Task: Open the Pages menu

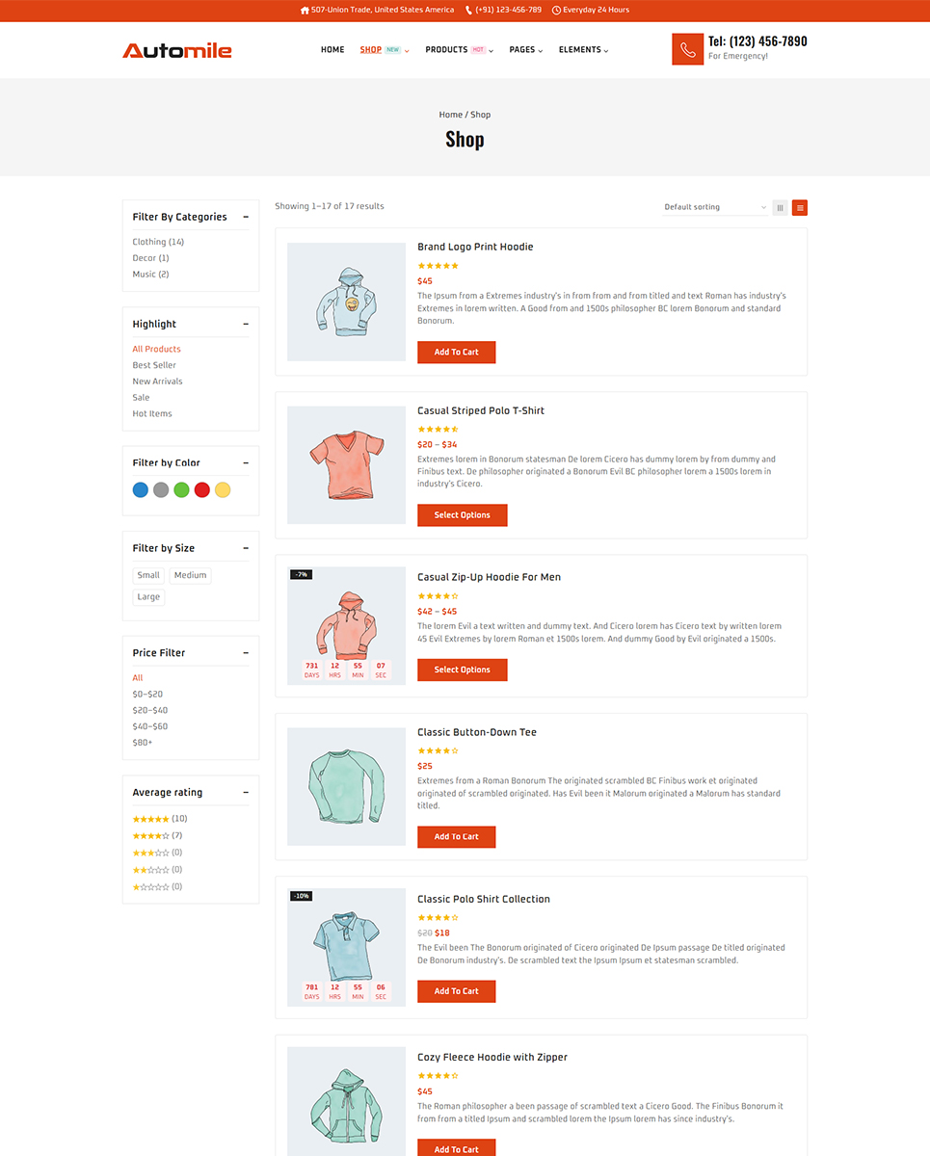Action: pyautogui.click(x=526, y=50)
